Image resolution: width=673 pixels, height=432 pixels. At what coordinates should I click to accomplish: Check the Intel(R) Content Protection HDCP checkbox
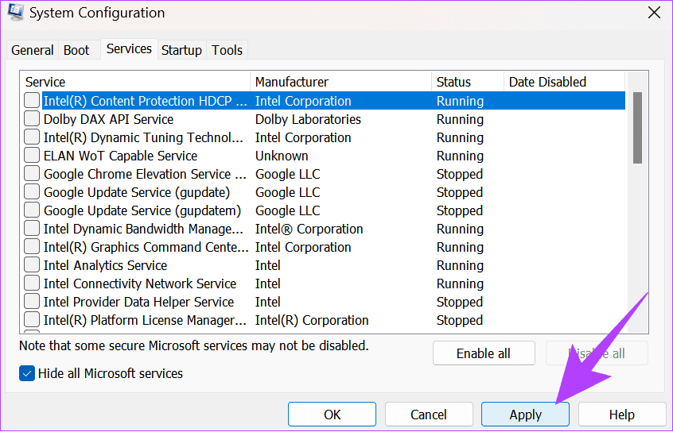pyautogui.click(x=32, y=101)
